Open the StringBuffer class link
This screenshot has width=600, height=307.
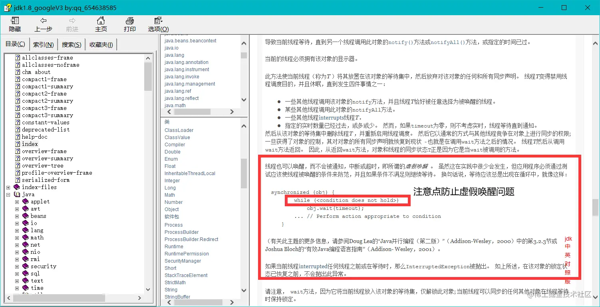[177, 297]
